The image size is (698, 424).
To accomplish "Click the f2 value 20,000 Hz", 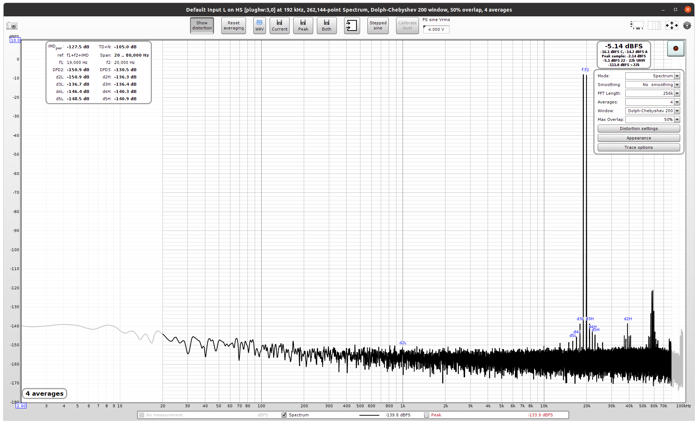I will (x=124, y=62).
